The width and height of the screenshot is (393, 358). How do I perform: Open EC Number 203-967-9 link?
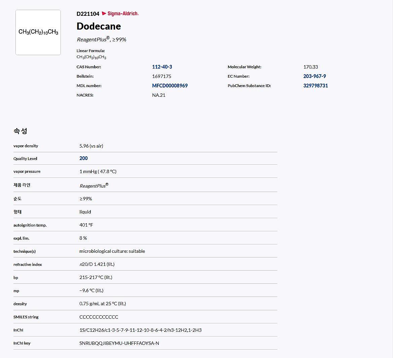[315, 76]
